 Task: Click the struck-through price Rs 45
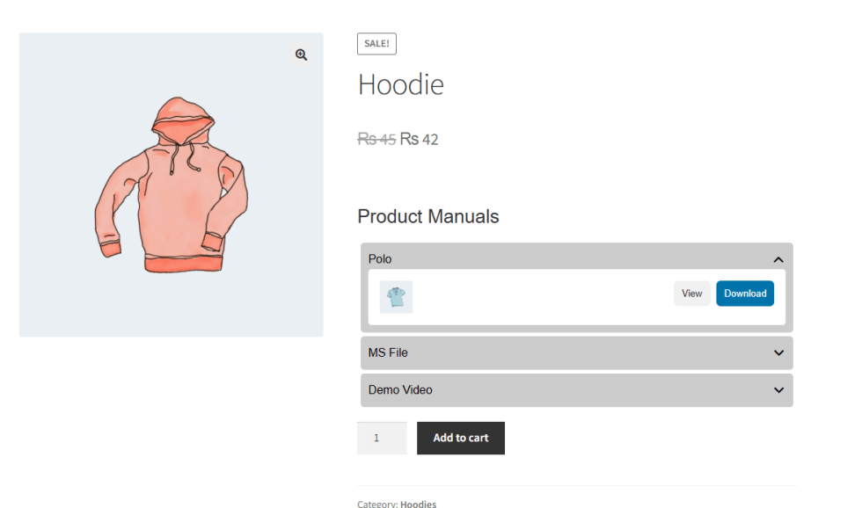point(376,140)
